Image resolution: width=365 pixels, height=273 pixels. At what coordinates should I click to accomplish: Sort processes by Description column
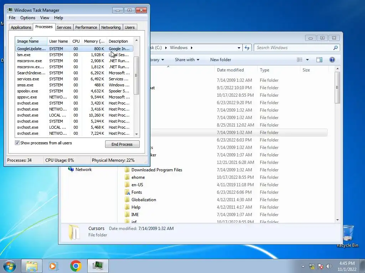(120, 41)
